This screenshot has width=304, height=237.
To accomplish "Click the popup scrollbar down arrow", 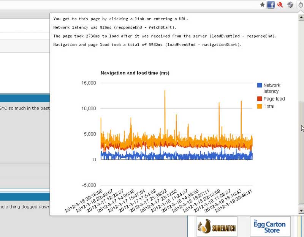I will click(301, 210).
